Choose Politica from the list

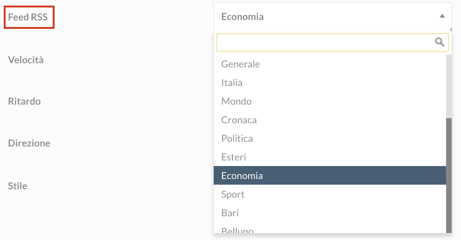pyautogui.click(x=330, y=139)
